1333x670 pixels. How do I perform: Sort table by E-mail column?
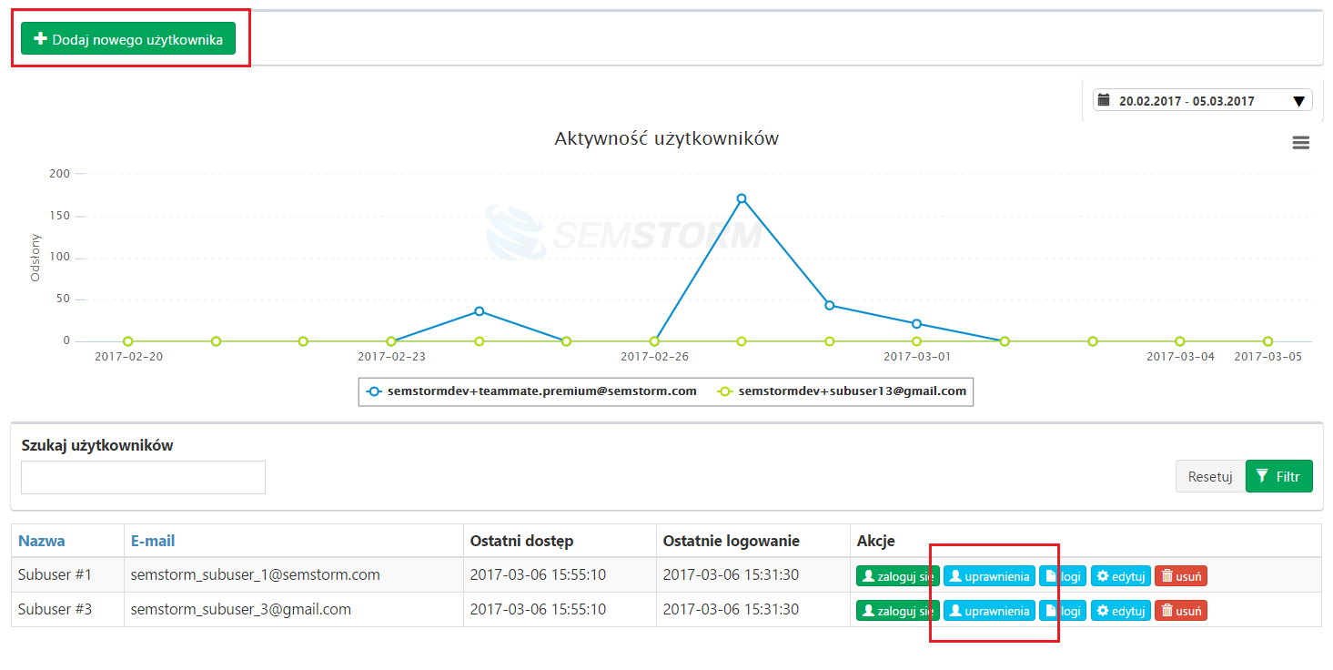tap(153, 541)
